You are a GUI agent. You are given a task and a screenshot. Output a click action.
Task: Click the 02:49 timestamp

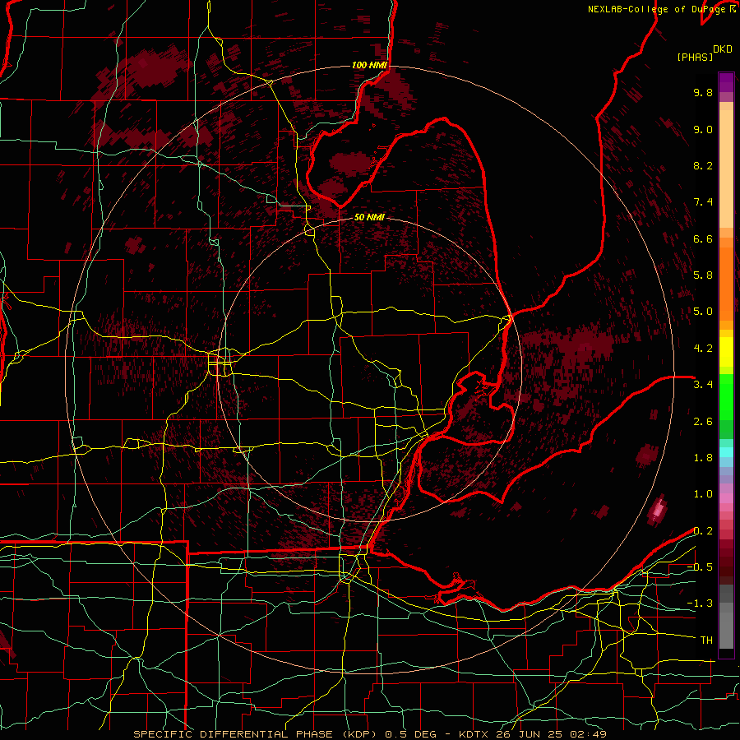pos(590,734)
